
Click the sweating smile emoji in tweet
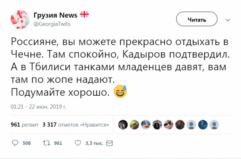click(120, 91)
